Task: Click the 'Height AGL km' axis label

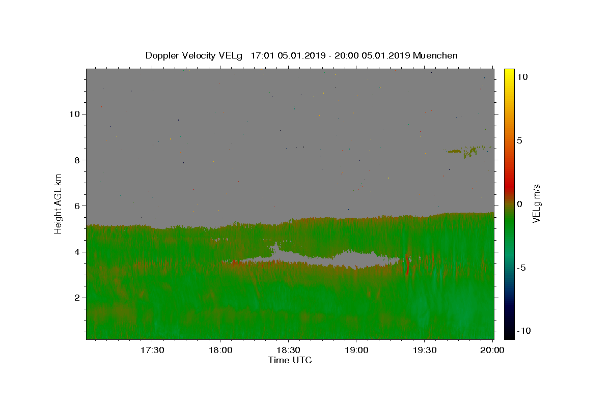Action: [59, 204]
